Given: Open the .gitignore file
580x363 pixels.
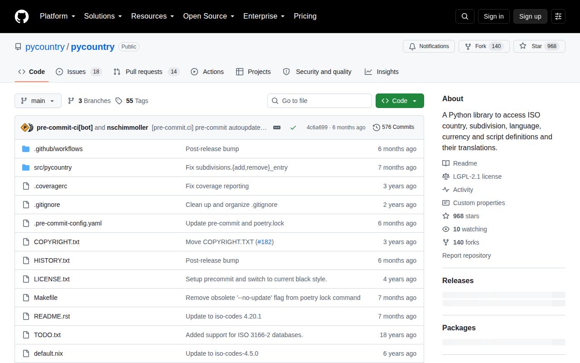Looking at the screenshot, I should tap(47, 205).
